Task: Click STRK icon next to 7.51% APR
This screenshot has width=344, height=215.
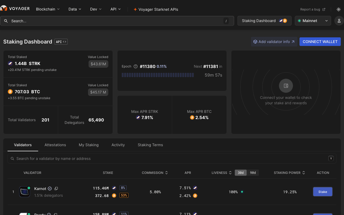Action: pos(195,188)
